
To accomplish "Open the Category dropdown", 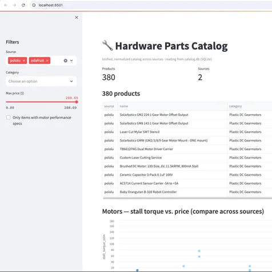I will coord(41,82).
